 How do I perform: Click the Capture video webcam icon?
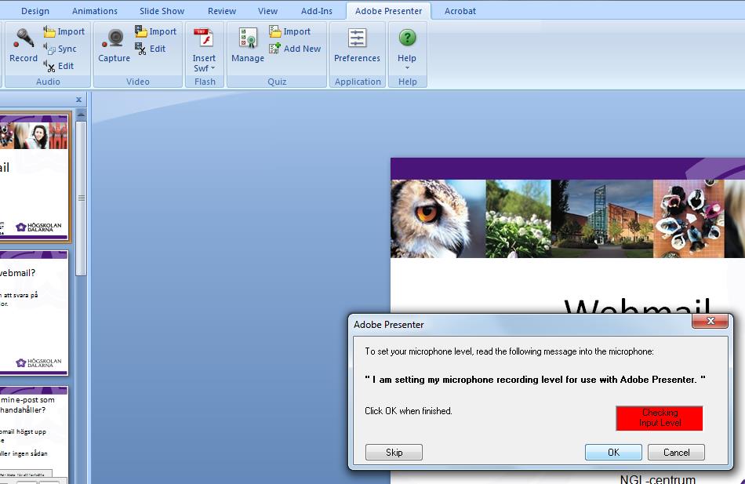tap(114, 38)
